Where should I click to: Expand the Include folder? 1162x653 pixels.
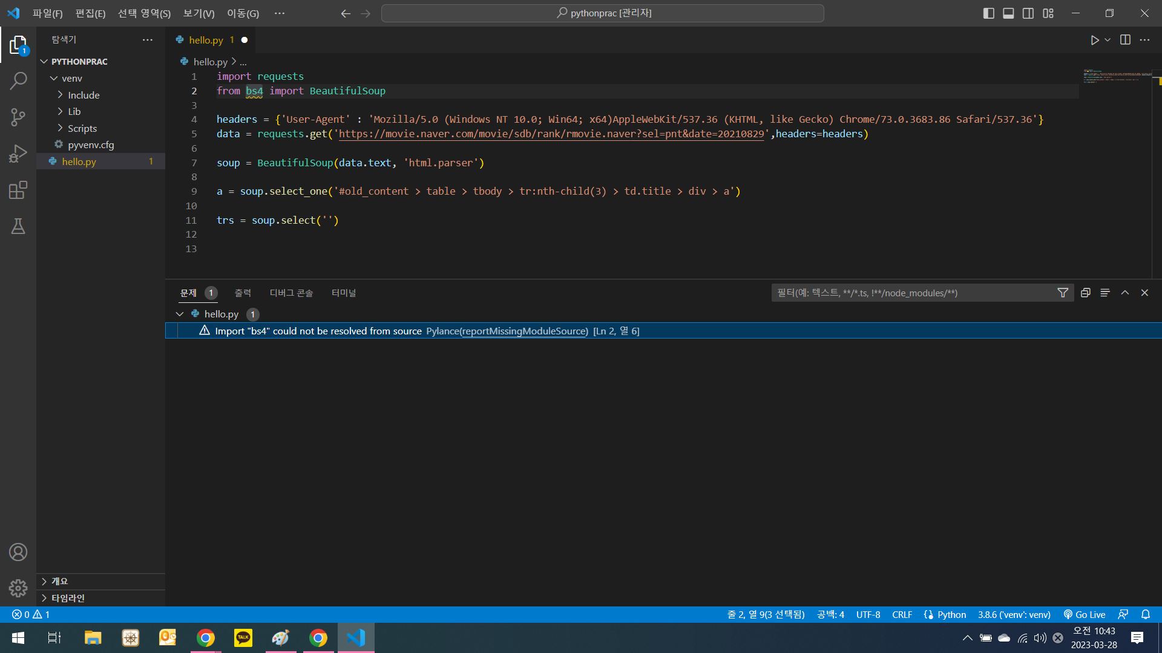[100, 95]
